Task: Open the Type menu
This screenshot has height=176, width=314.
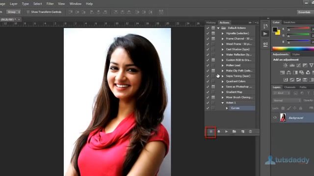Action: click(25, 3)
